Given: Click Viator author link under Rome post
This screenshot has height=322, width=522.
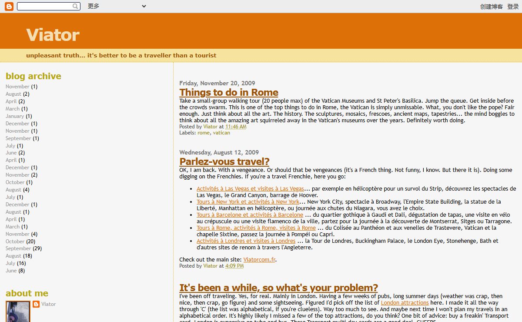Looking at the screenshot, I should 211,127.
